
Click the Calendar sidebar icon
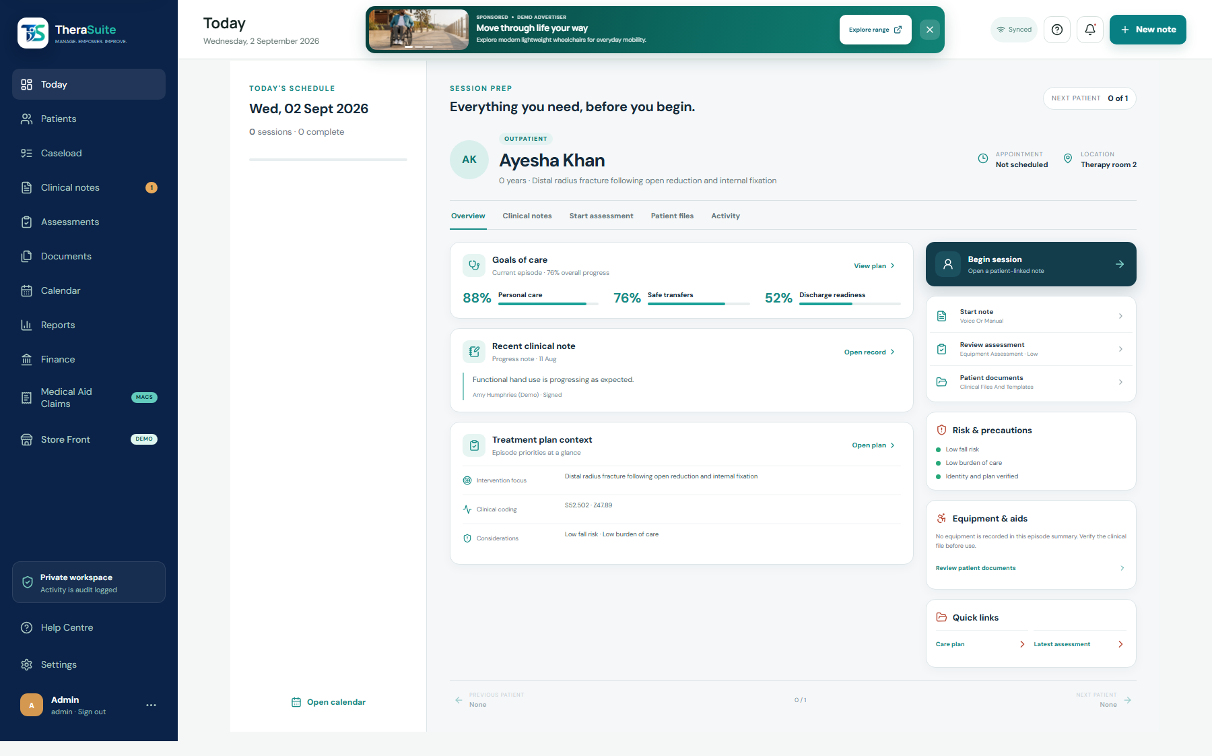pyautogui.click(x=27, y=290)
